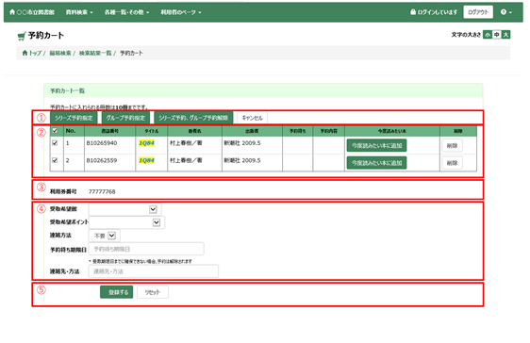This screenshot has width=530, height=343.
Task: Click the home icon in breadcrumb
Action: 25,53
